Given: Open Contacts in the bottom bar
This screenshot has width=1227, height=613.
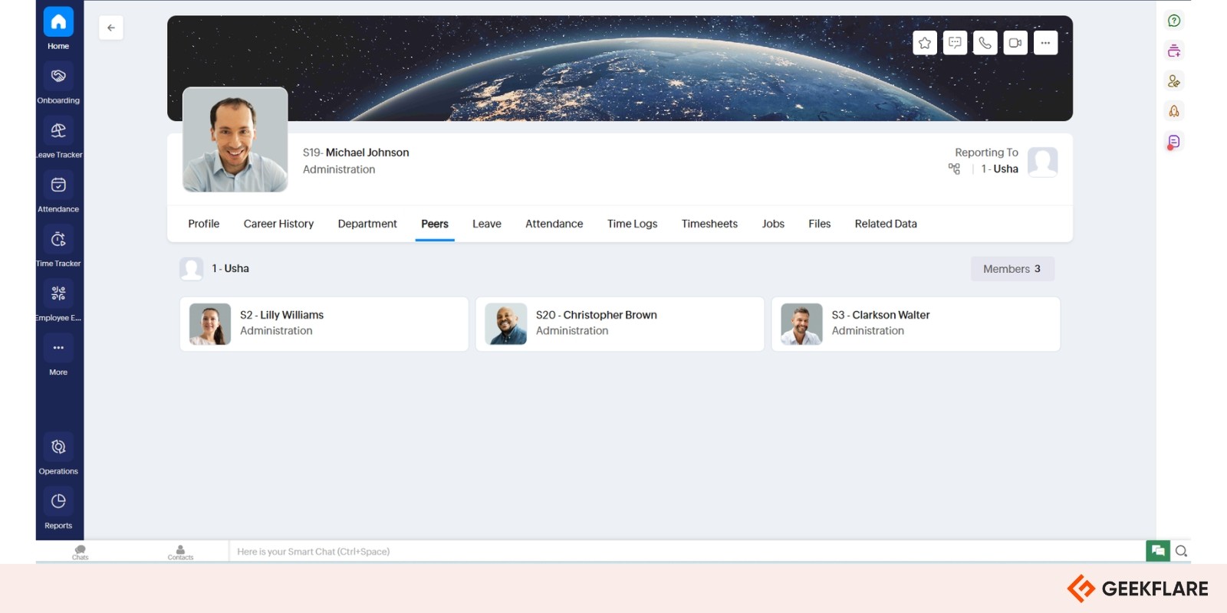Looking at the screenshot, I should click(x=180, y=552).
